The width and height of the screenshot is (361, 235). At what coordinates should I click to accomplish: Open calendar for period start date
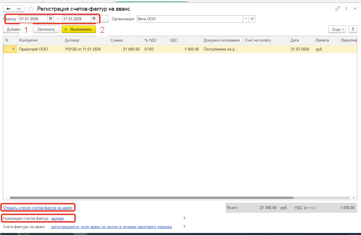click(51, 19)
